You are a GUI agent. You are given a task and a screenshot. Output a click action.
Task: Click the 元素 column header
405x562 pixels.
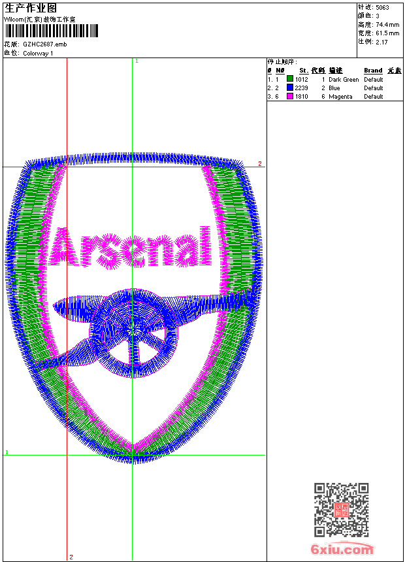395,71
